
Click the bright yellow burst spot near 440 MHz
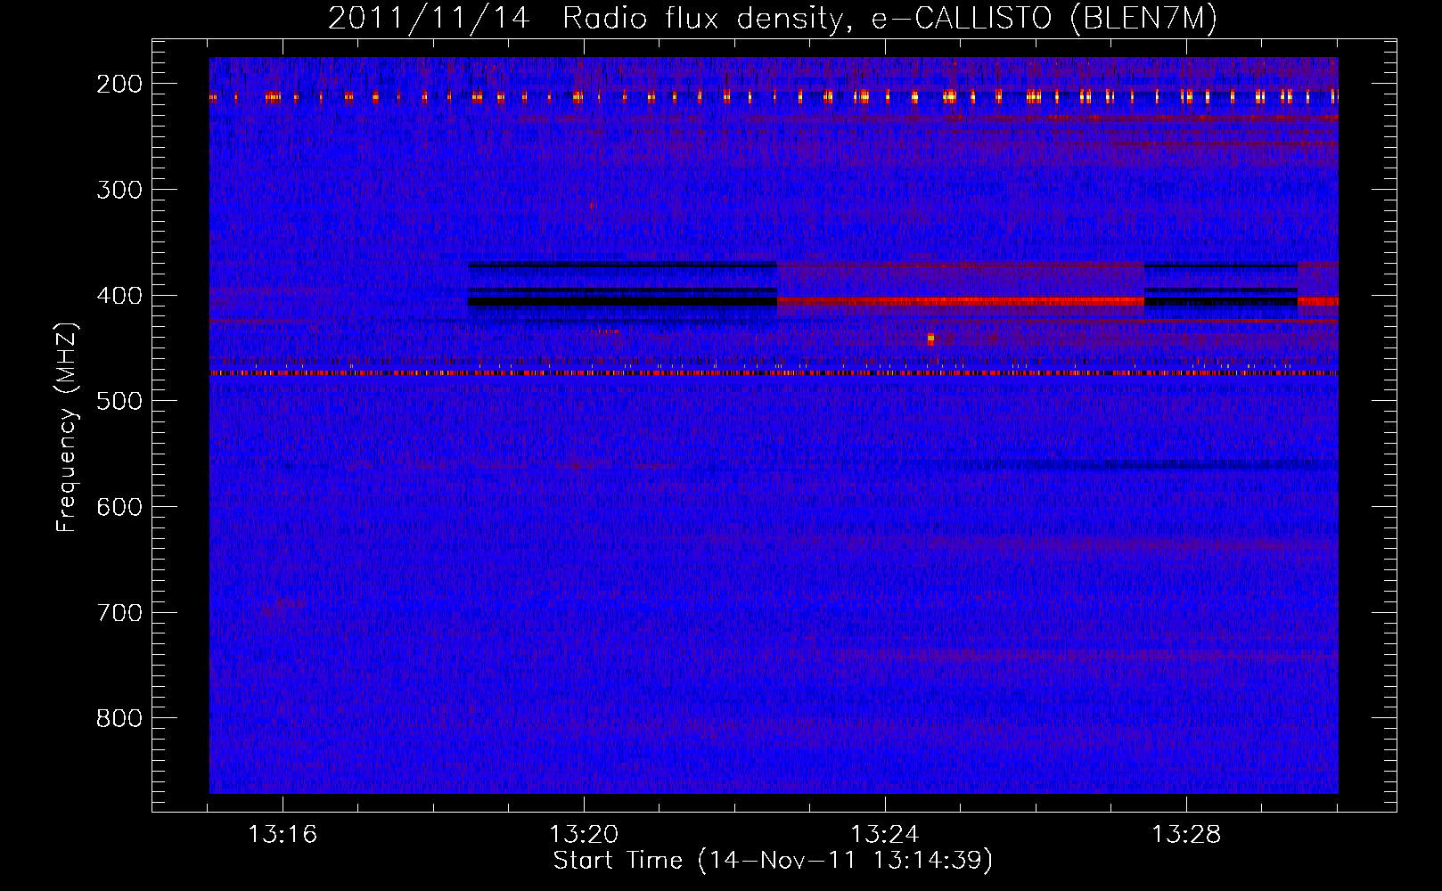coord(930,339)
